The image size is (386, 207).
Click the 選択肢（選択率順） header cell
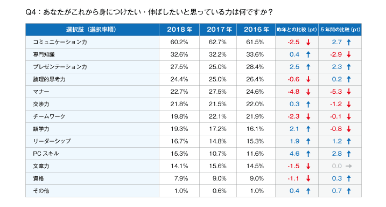92,30
